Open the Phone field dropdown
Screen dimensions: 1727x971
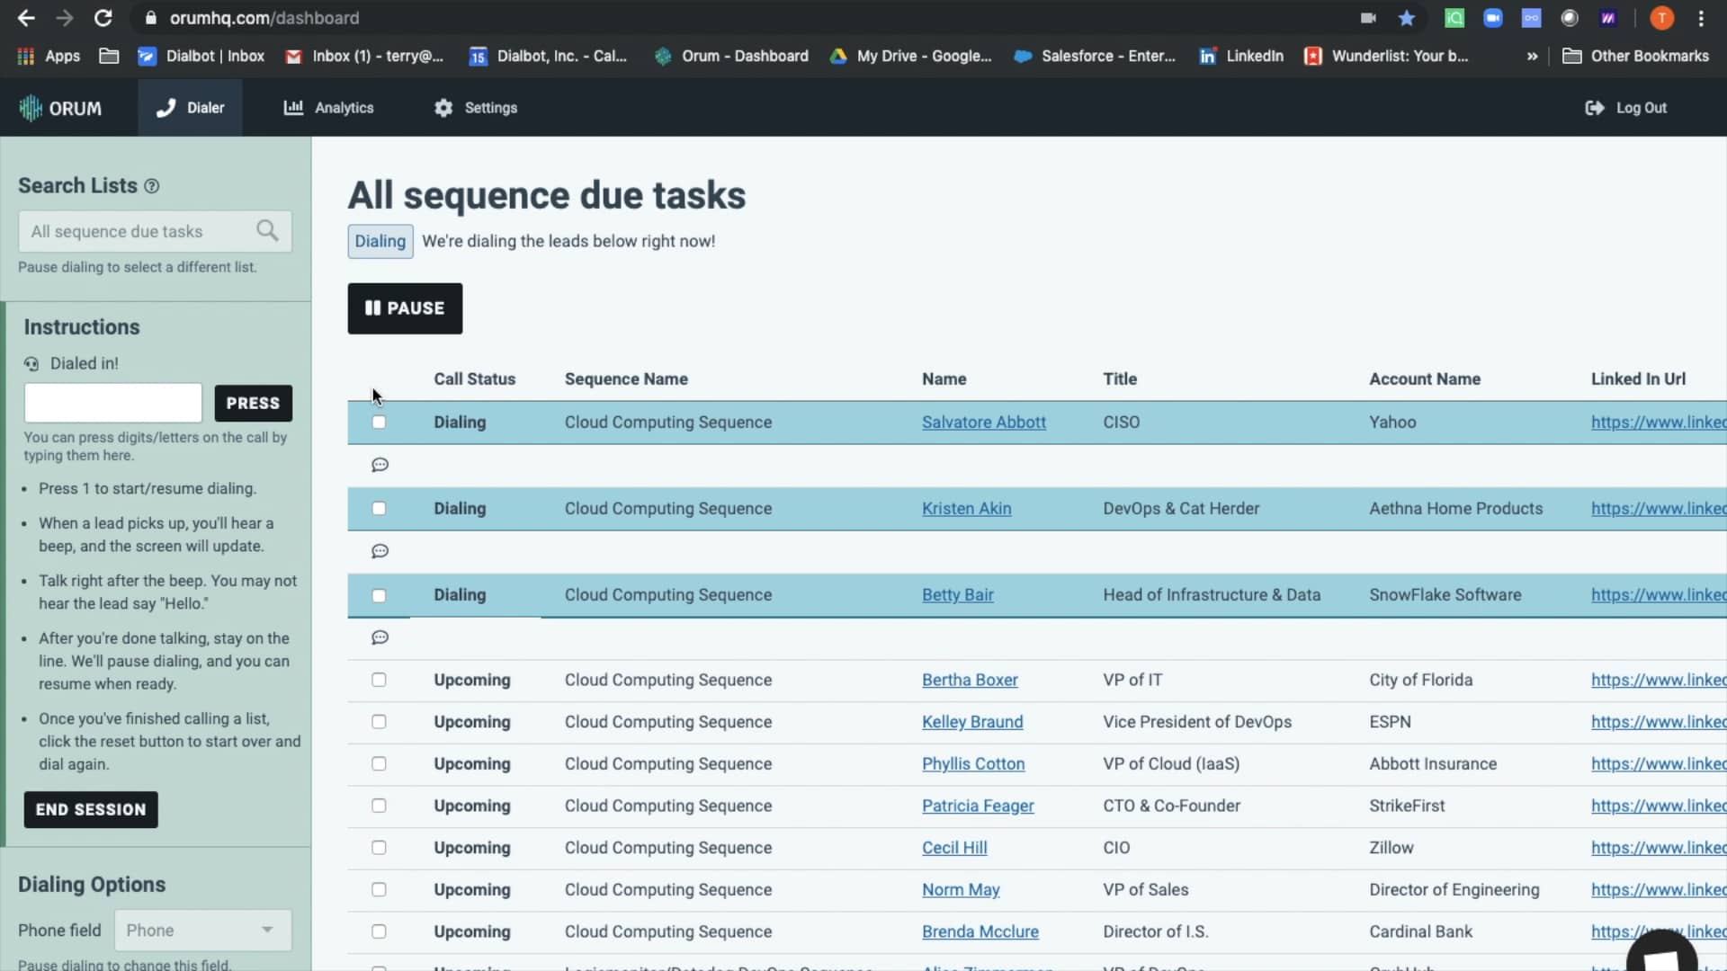[x=201, y=930]
